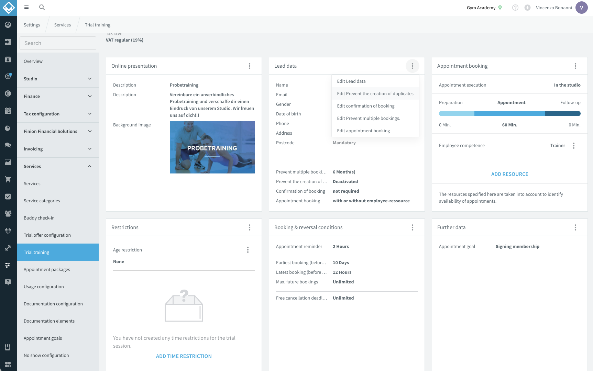
Task: Open the Booking & reversal conditions options menu
Action: 413,227
